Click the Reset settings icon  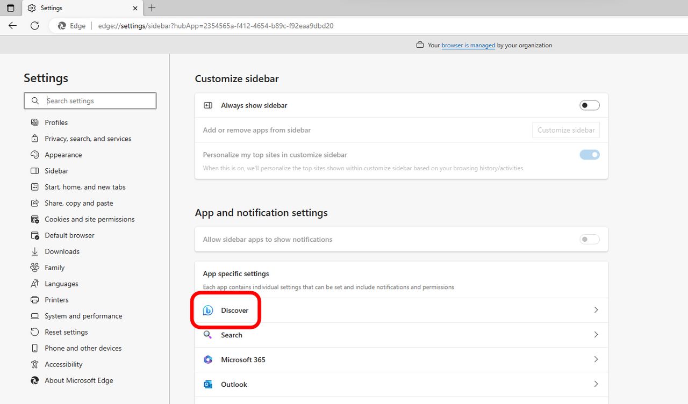35,332
